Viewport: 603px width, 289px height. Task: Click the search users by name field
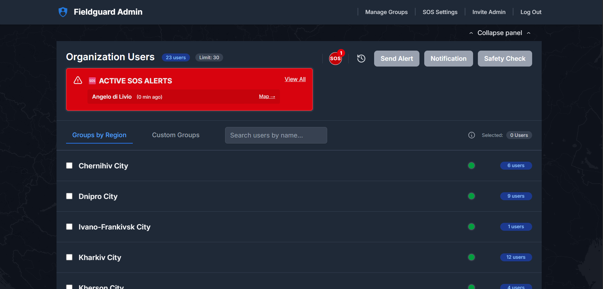pyautogui.click(x=276, y=135)
